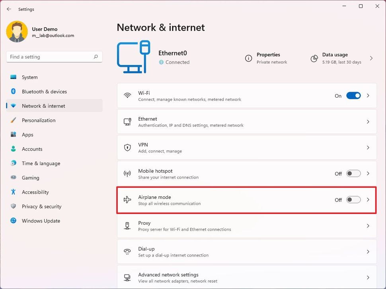Select the Wi-Fi icon in the settings list
The height and width of the screenshot is (289, 386).
pos(127,95)
